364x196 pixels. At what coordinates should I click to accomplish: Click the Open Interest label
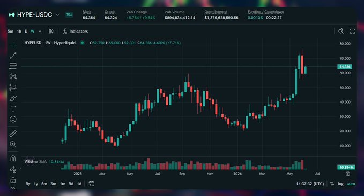pyautogui.click(x=216, y=12)
